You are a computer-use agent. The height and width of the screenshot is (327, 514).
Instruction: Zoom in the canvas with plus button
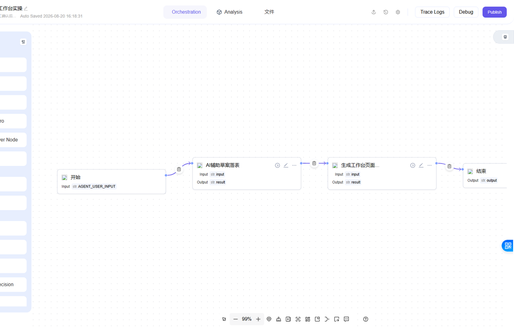259,319
